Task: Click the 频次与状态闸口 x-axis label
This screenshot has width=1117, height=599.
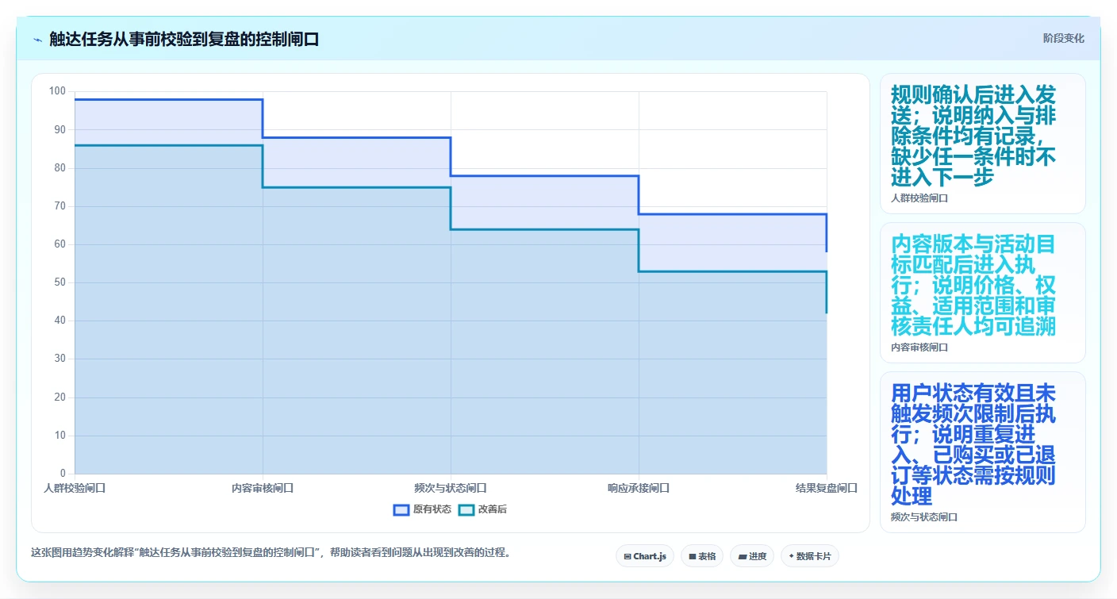Action: (451, 488)
